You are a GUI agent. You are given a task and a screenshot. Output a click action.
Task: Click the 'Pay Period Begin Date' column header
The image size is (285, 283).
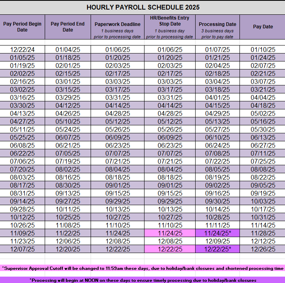click(22, 27)
